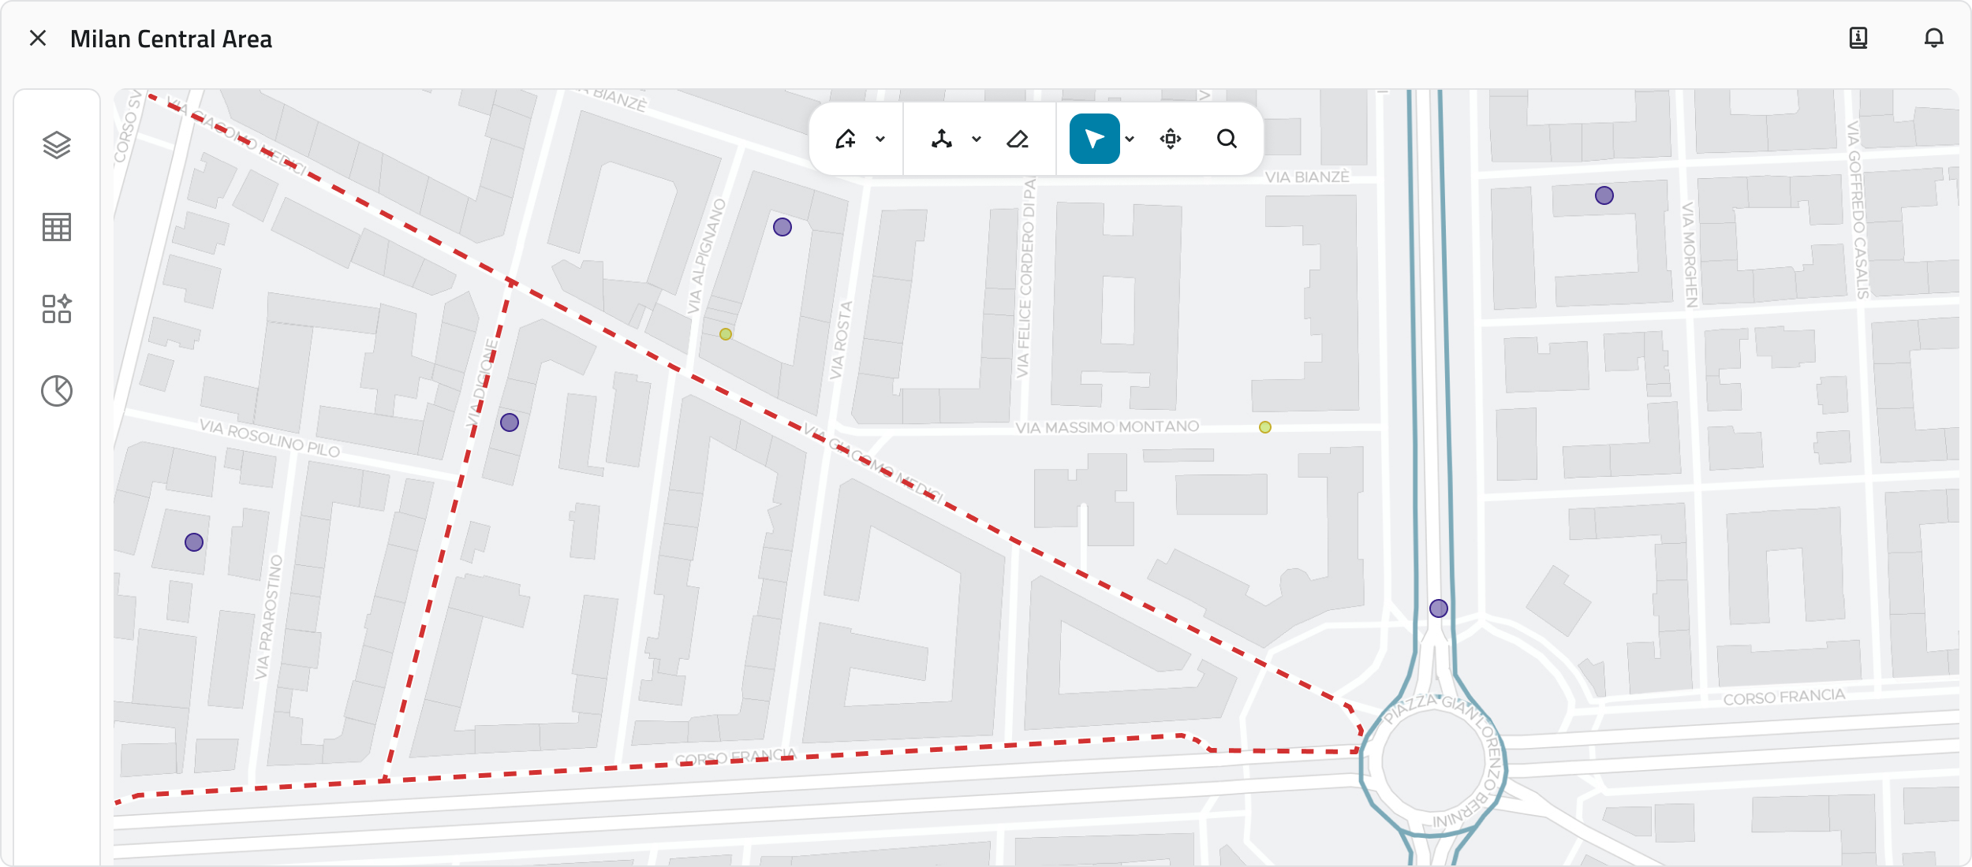Click the purple point near Via Morghen
Viewport: 1972px width, 867px height.
tap(1604, 195)
